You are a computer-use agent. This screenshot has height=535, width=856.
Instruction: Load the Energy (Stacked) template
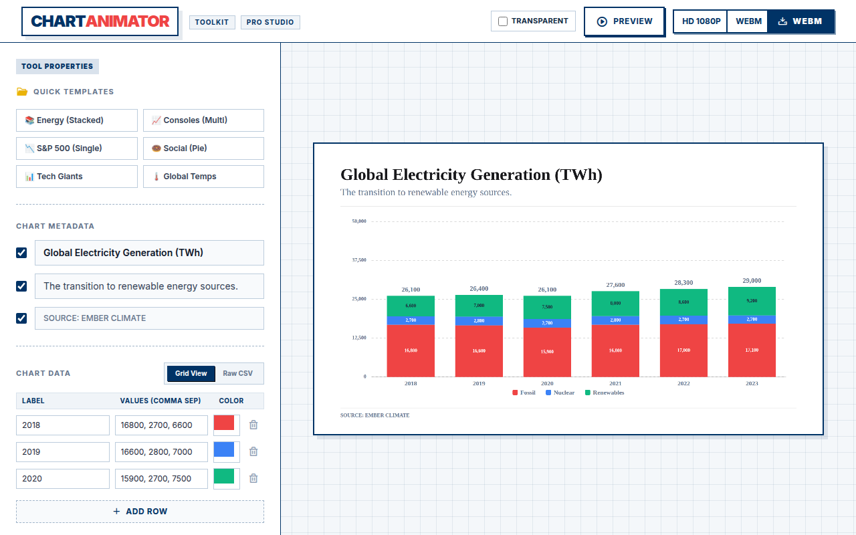(x=77, y=120)
